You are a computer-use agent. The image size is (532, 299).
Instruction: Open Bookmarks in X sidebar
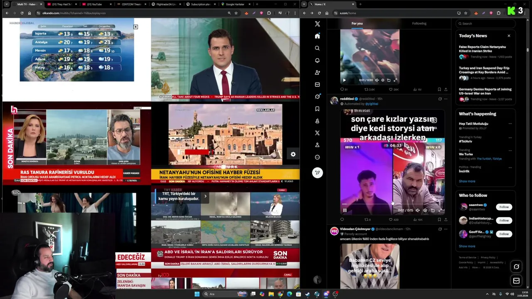pyautogui.click(x=317, y=109)
